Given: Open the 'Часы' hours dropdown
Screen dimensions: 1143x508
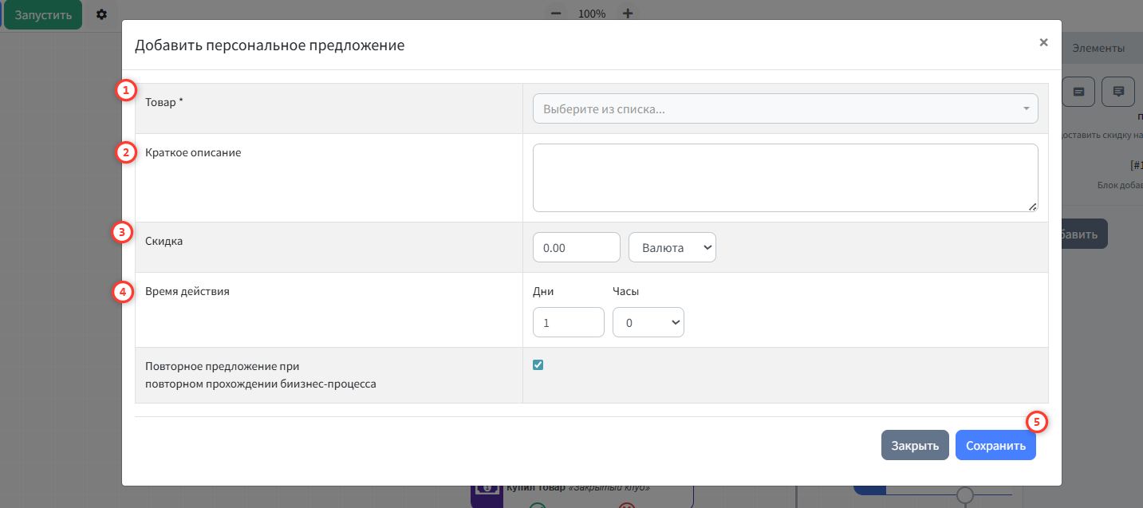Looking at the screenshot, I should point(648,323).
